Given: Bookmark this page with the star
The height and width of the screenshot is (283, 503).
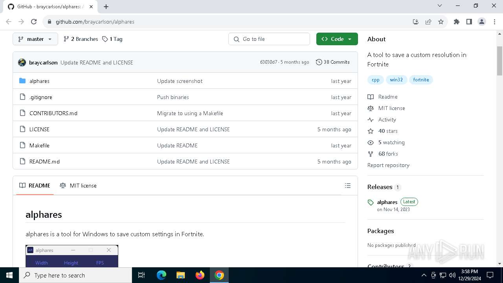Looking at the screenshot, I should point(441,22).
